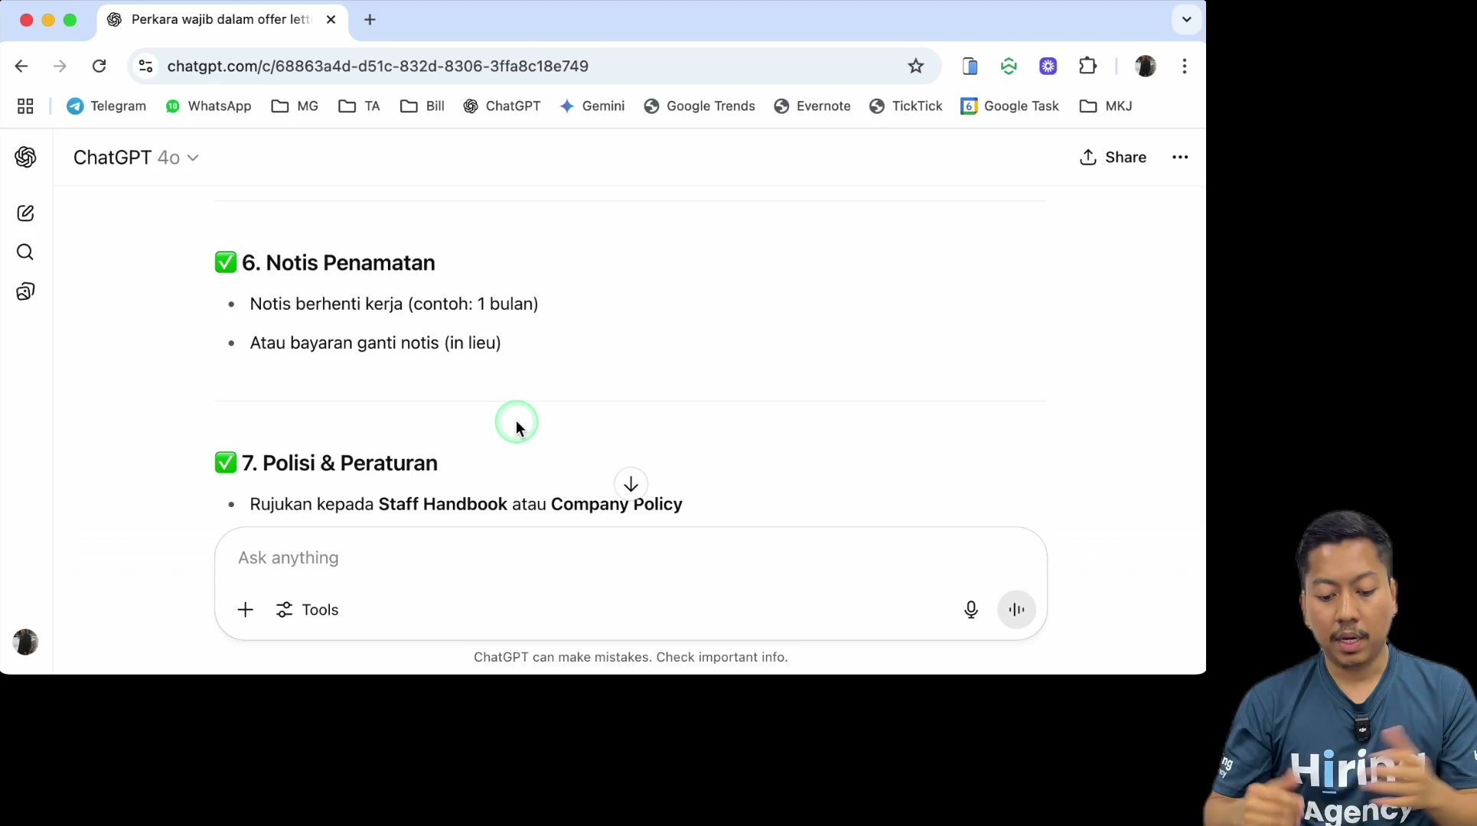The image size is (1477, 826).
Task: Open the Gemini bookmark
Action: pos(592,106)
